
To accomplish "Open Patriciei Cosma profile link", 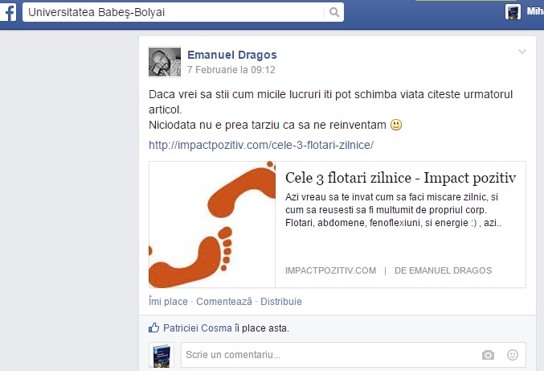I will pos(198,328).
